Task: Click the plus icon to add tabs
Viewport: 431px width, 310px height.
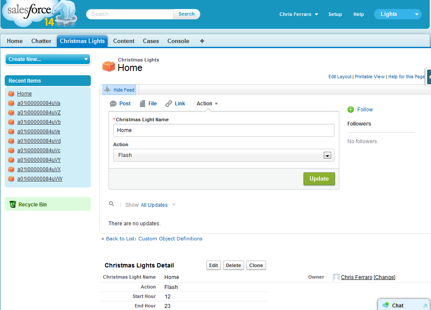Action: tap(202, 41)
